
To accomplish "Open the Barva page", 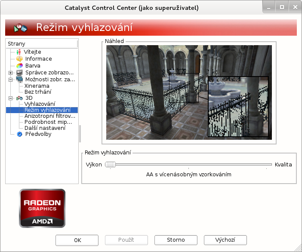I will (x=33, y=66).
